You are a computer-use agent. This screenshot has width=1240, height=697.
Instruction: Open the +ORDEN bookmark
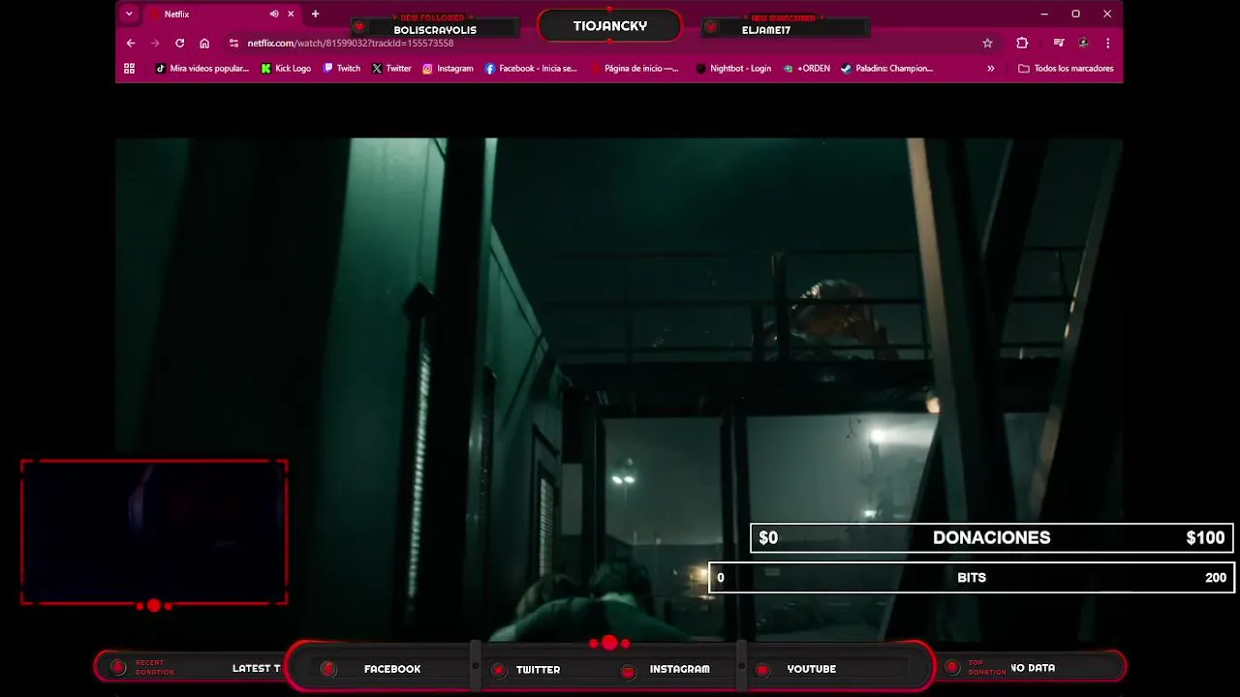tap(807, 69)
